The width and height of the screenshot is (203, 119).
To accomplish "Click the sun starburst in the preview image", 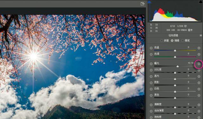I will pyautogui.click(x=33, y=57).
